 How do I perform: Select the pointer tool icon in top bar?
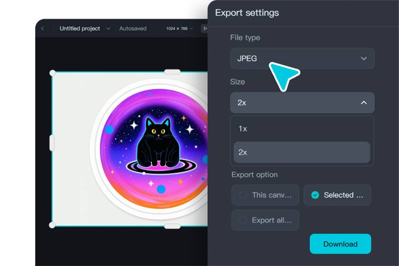(x=205, y=28)
